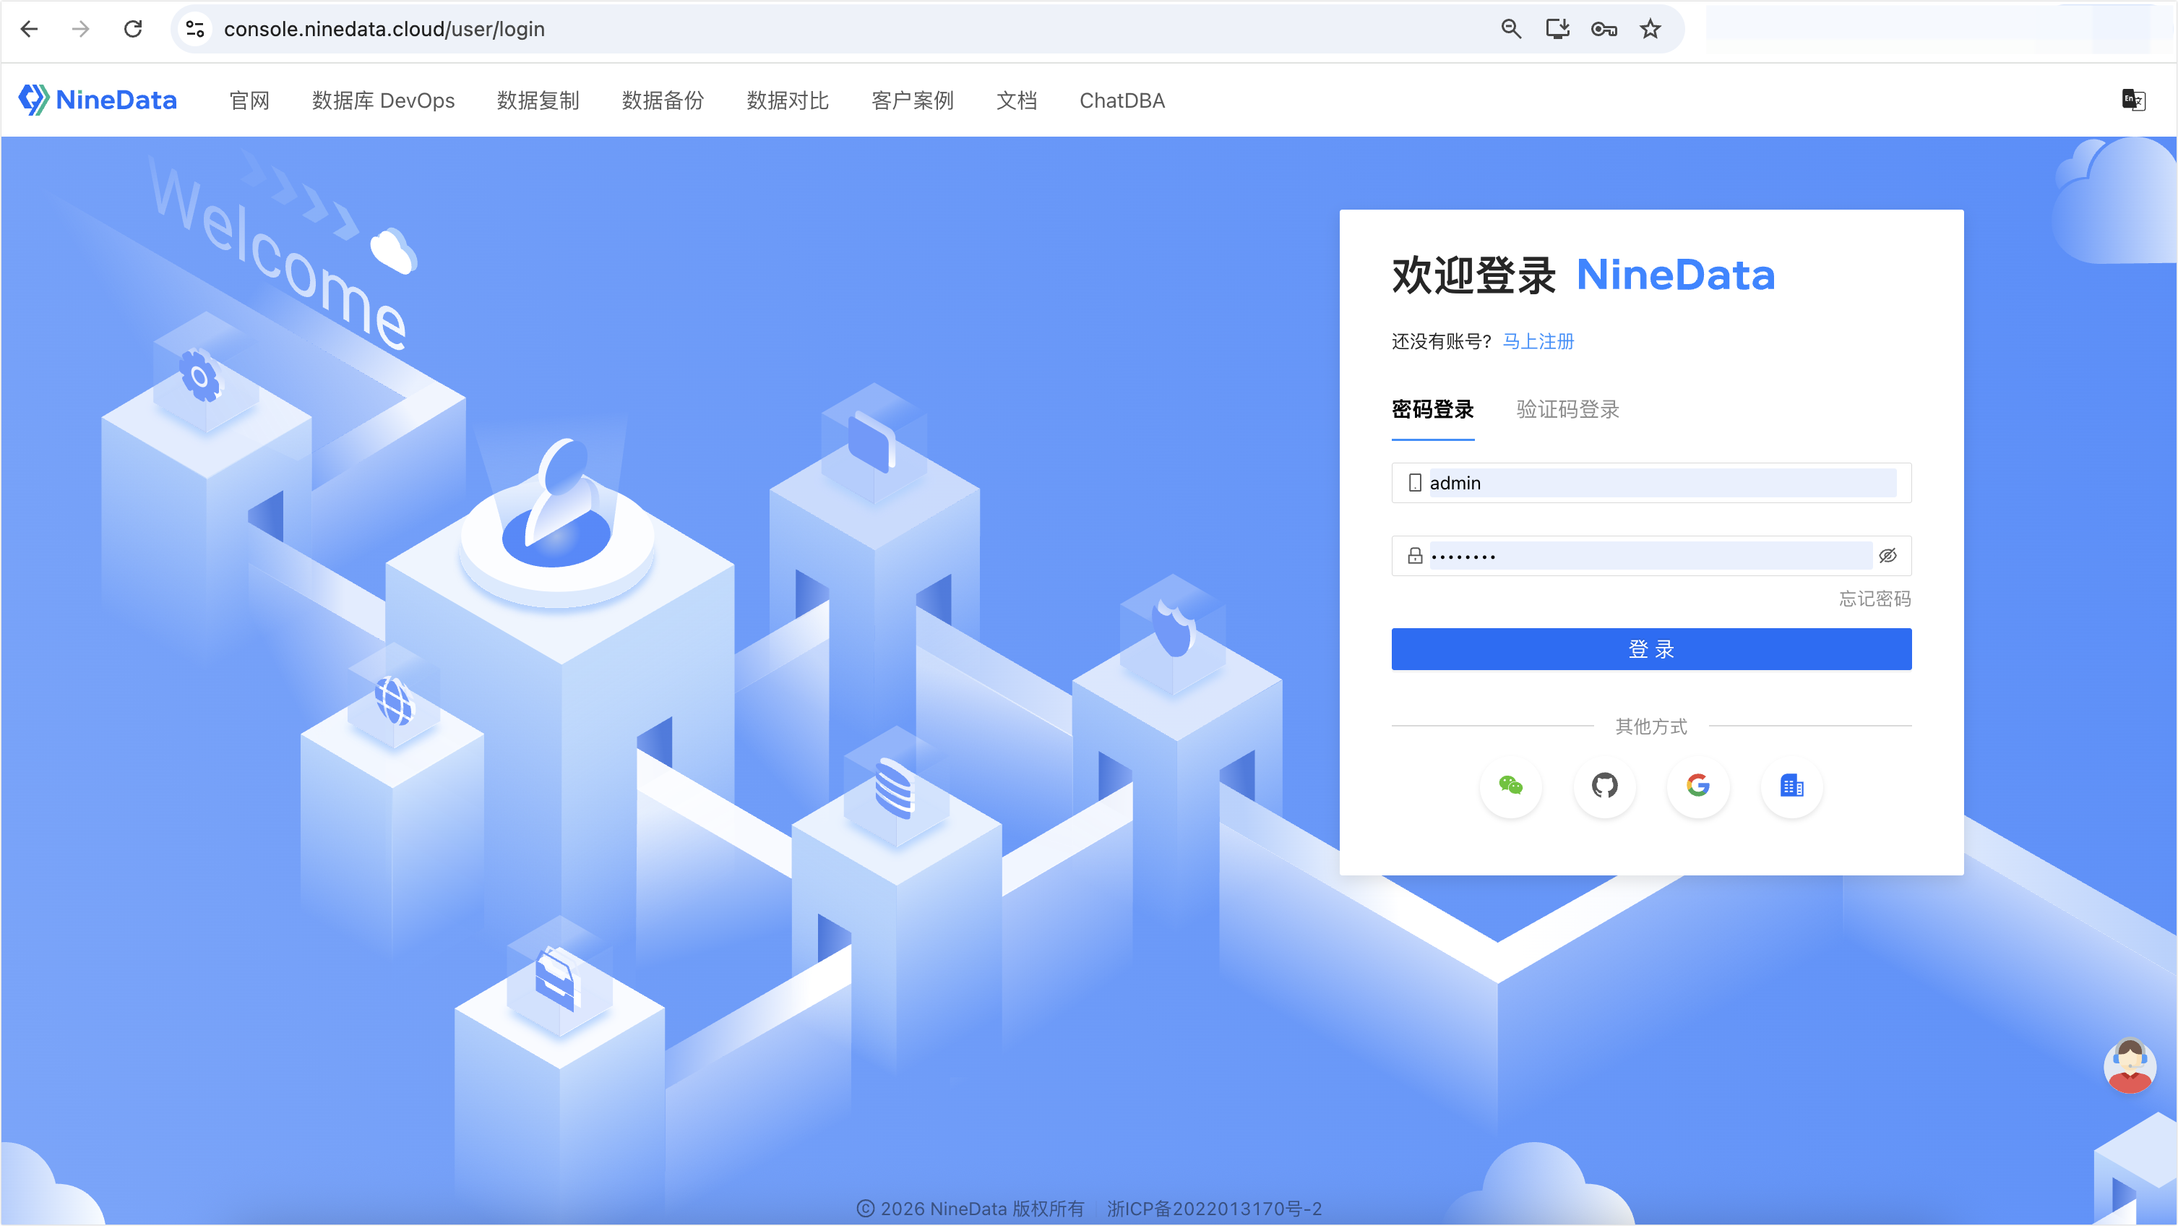
Task: Click the 忘记密码 link
Action: [1875, 599]
